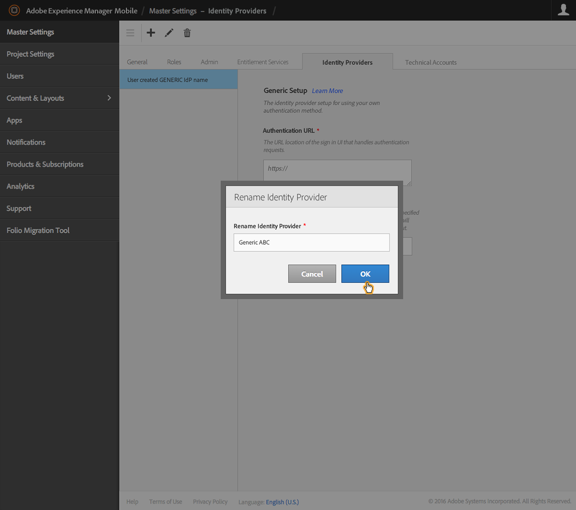The width and height of the screenshot is (576, 510).
Task: Expand the Content & Layouts chevron
Action: [109, 98]
